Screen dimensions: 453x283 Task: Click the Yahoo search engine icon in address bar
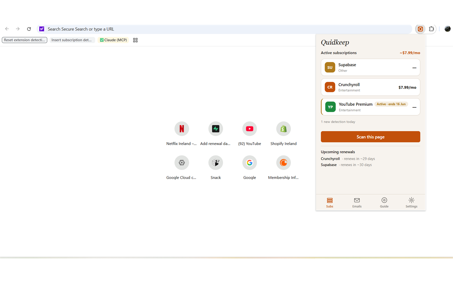42,29
